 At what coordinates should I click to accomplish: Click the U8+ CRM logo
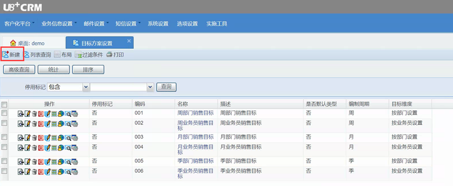pyautogui.click(x=22, y=6)
